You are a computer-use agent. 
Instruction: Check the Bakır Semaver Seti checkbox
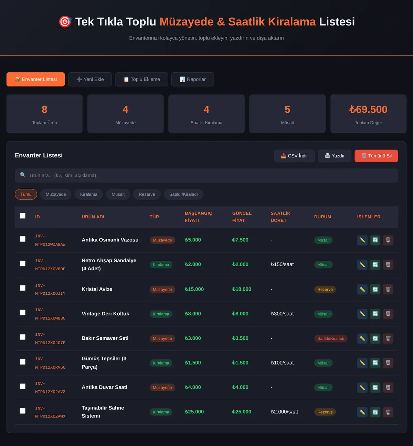coord(23,337)
